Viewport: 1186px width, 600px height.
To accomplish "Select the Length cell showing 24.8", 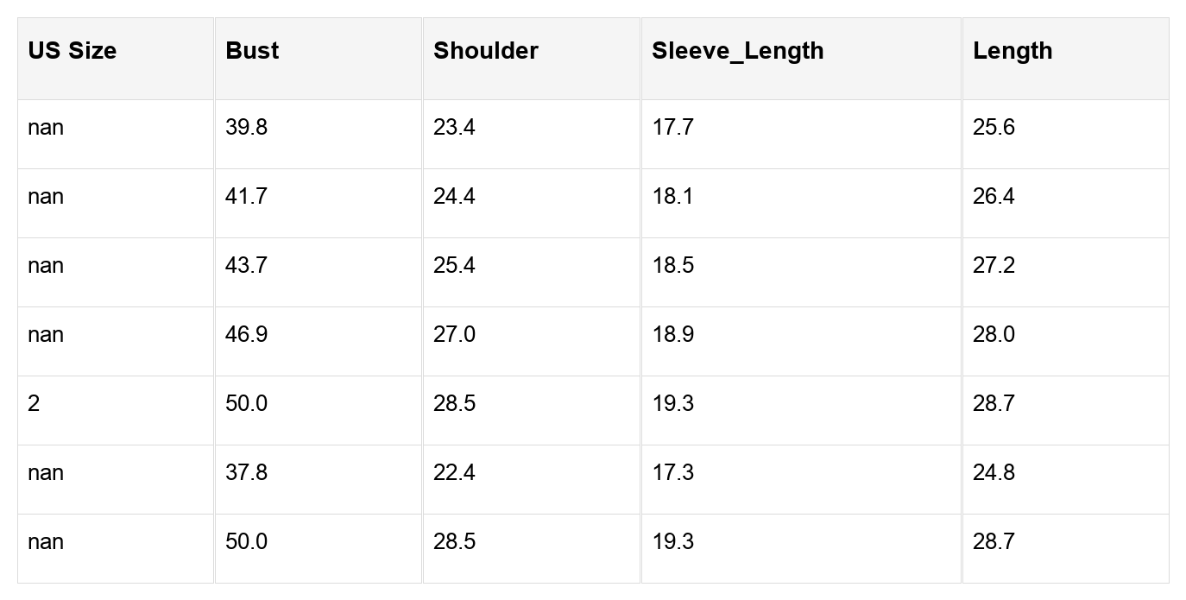I will pos(994,473).
